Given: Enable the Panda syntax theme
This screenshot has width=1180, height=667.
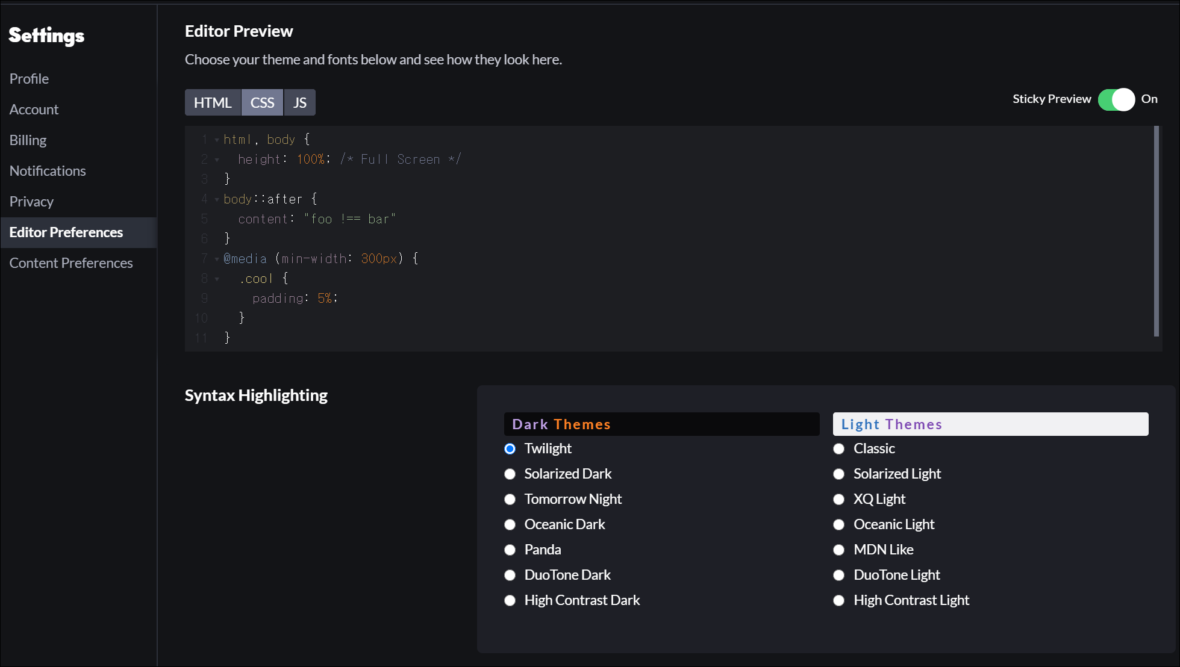Looking at the screenshot, I should (510, 550).
